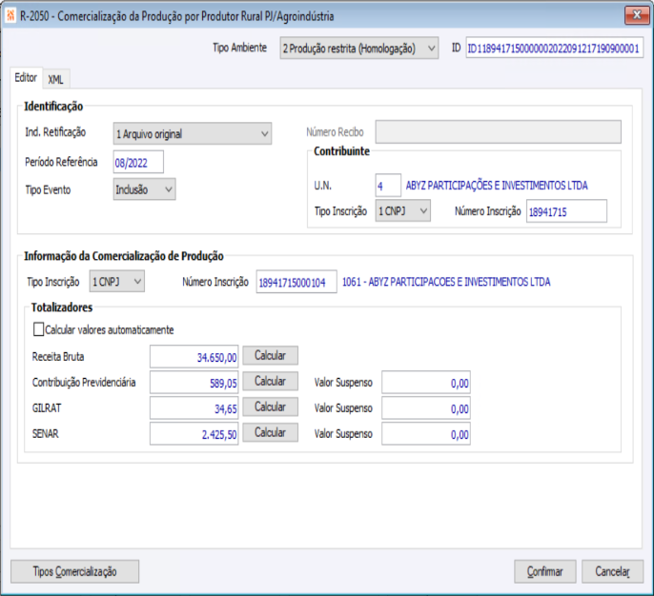Image resolution: width=654 pixels, height=596 pixels.
Task: Click the Cancelar button
Action: [x=612, y=572]
